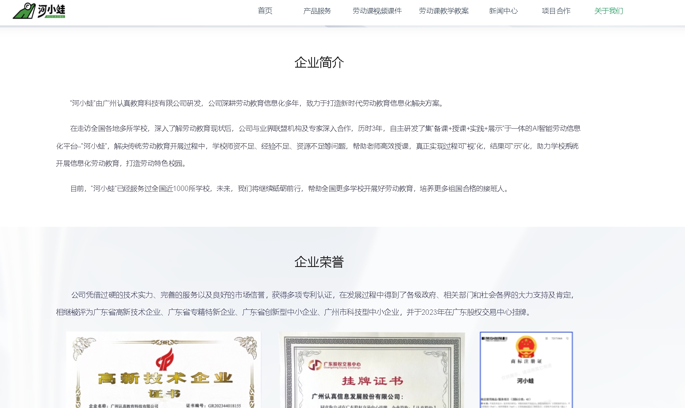Click the 企业荣誉 heading

[x=319, y=262]
